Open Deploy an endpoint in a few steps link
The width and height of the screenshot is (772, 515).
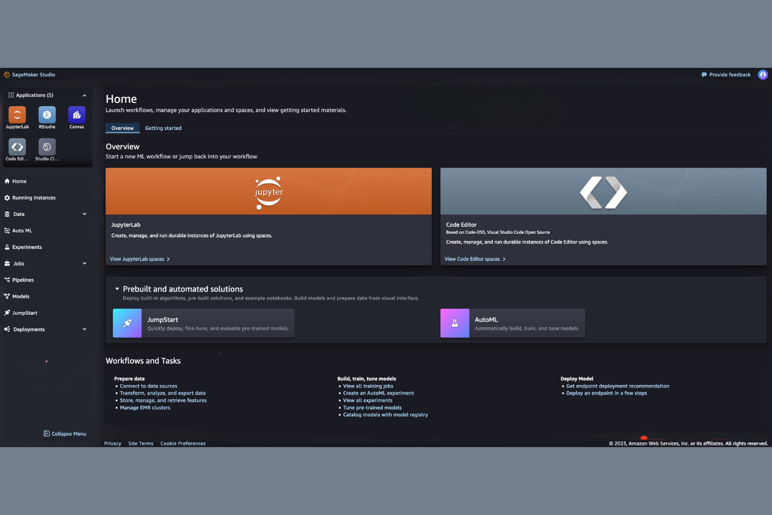point(607,393)
